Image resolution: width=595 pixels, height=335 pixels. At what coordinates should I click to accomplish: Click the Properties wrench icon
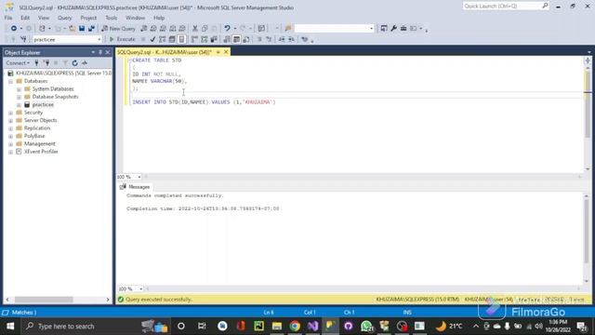pyautogui.click(x=394, y=29)
